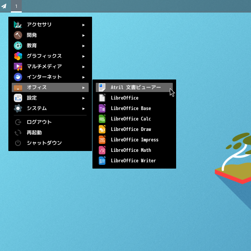Launch LibreOffice Calc via its green icon
Image resolution: width=251 pixels, height=251 pixels.
(102, 119)
